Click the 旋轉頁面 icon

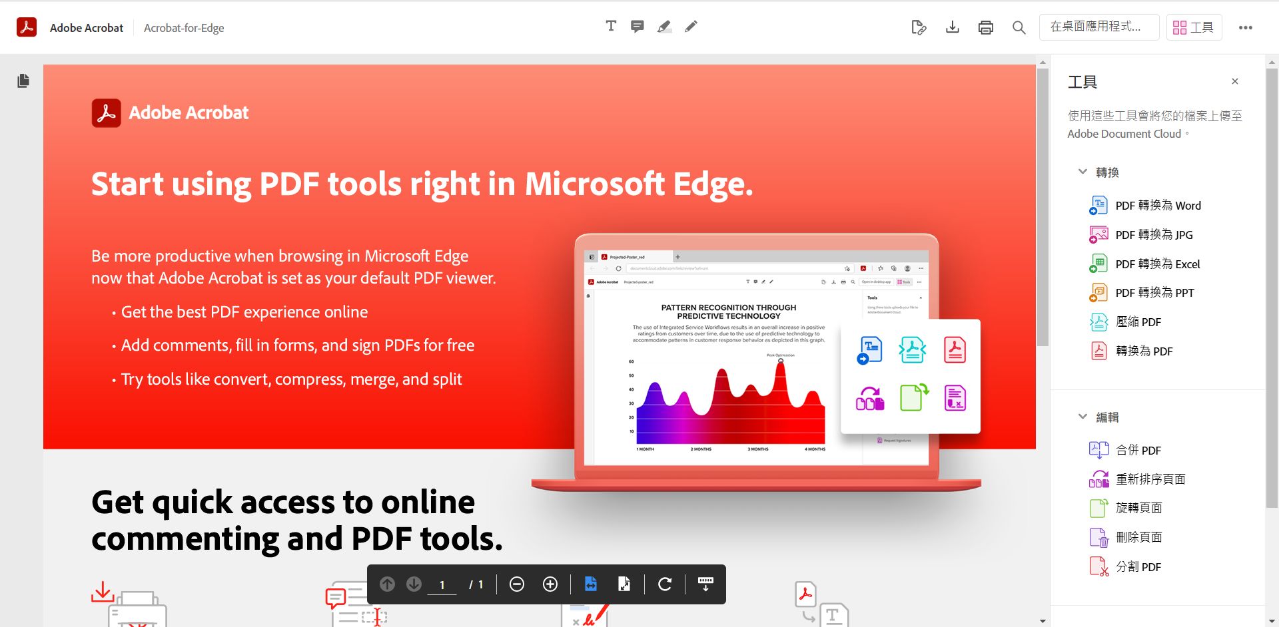point(1098,508)
